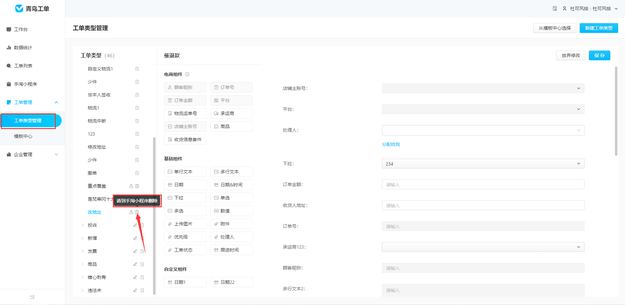
Task: Click info icon beside 电商组件
Action: pos(187,74)
